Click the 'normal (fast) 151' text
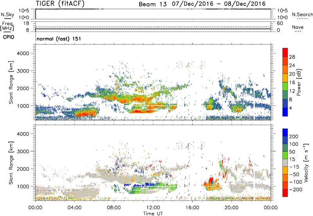 click(x=59, y=39)
